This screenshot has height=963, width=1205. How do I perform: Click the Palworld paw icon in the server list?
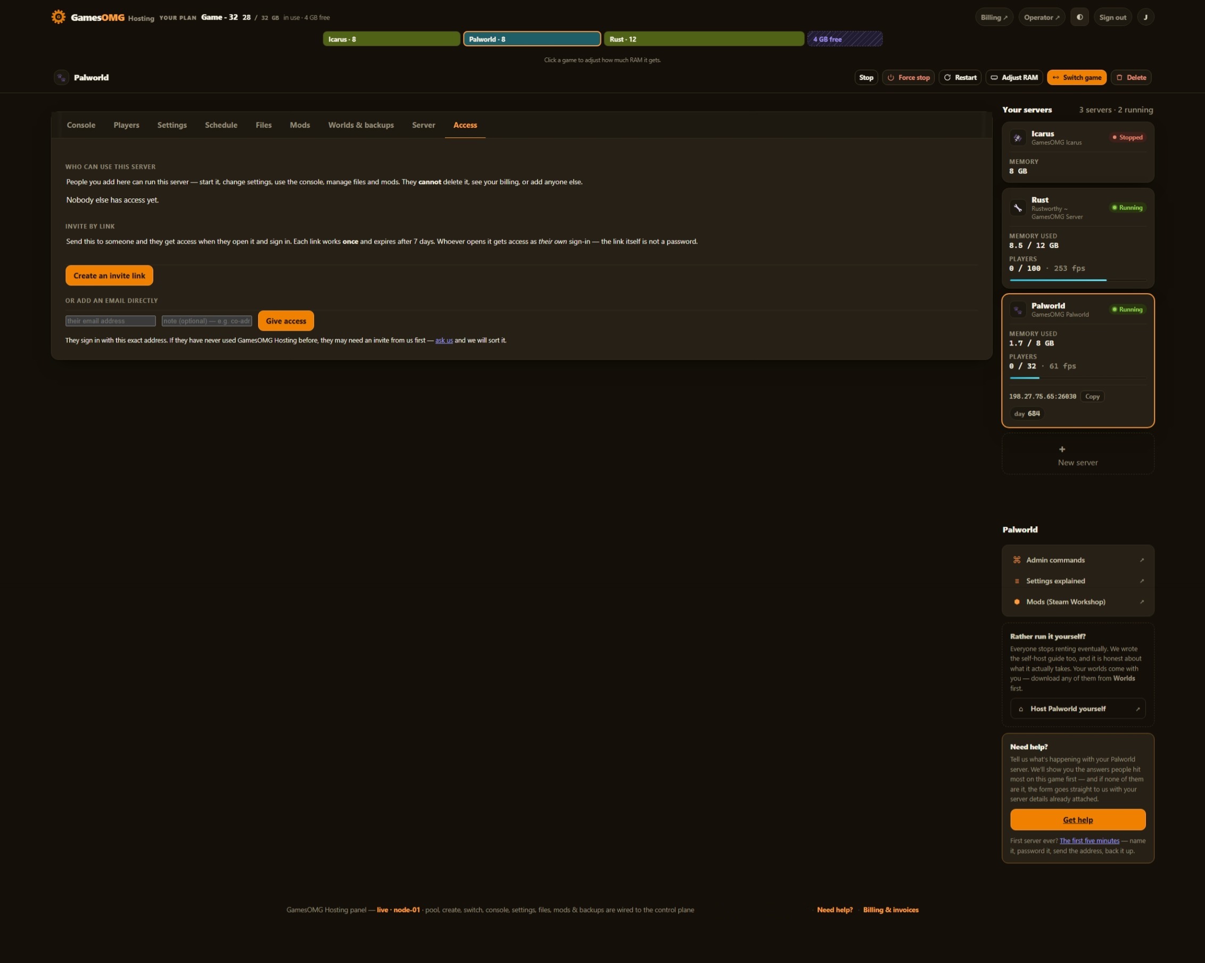(x=1018, y=310)
